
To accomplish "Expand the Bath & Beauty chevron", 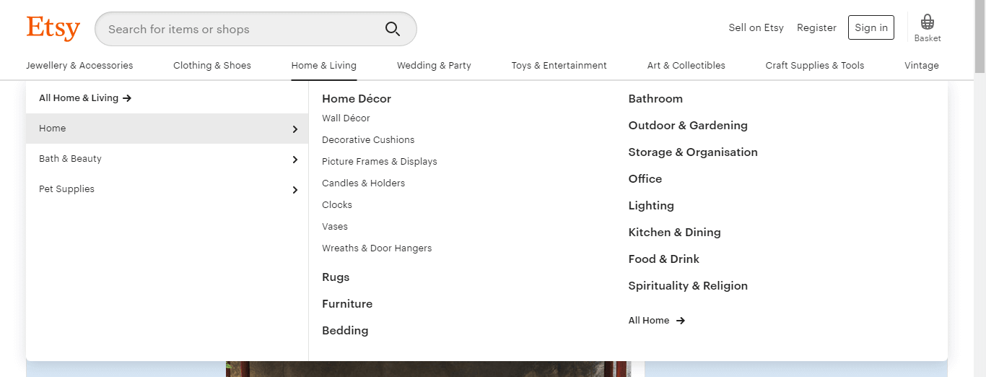I will [x=295, y=160].
